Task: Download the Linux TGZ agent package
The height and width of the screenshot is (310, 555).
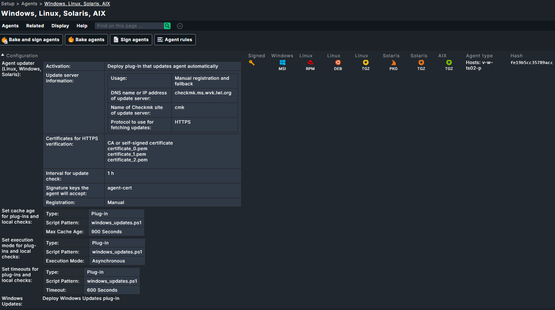Action: (x=366, y=65)
